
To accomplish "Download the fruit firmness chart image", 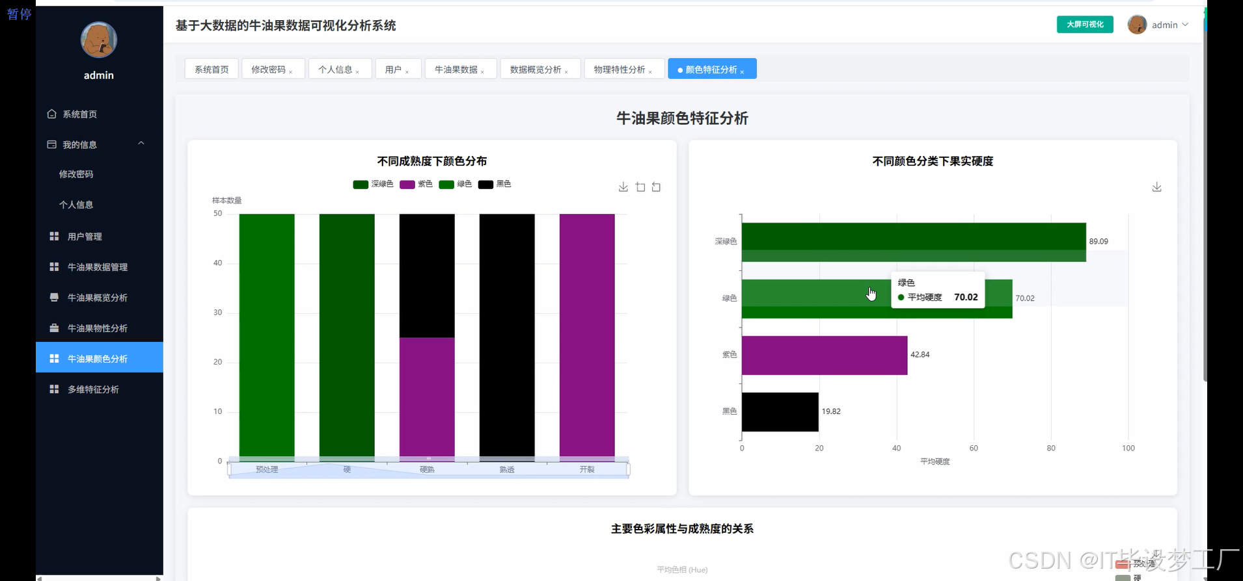I will [1156, 187].
